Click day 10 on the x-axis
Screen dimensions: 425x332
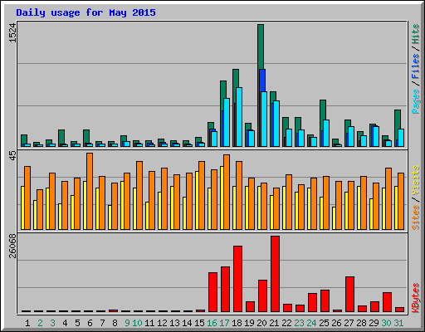[x=137, y=323]
